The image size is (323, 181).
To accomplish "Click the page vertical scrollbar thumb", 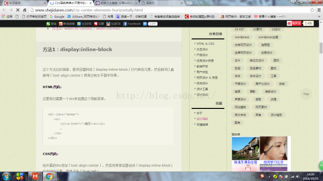I will pos(321,48).
